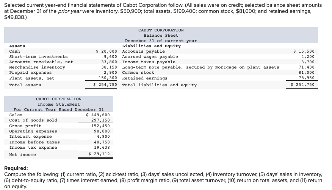The image size is (332, 190).
Task: Click the December 31 of current year heading
Action: coord(161,41)
